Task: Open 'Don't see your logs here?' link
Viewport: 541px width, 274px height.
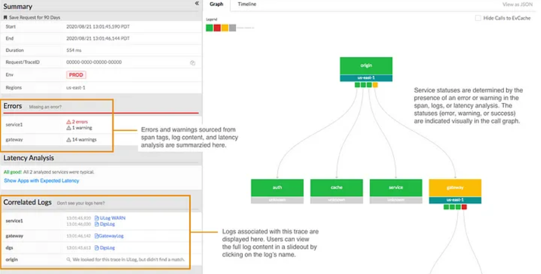Action: click(x=81, y=203)
